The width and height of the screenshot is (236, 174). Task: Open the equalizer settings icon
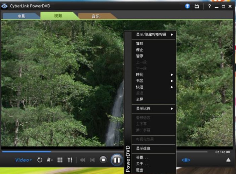click(70, 160)
